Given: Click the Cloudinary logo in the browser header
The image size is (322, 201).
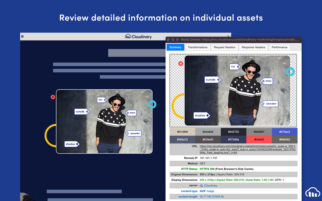Looking at the screenshot, I should coord(138,36).
